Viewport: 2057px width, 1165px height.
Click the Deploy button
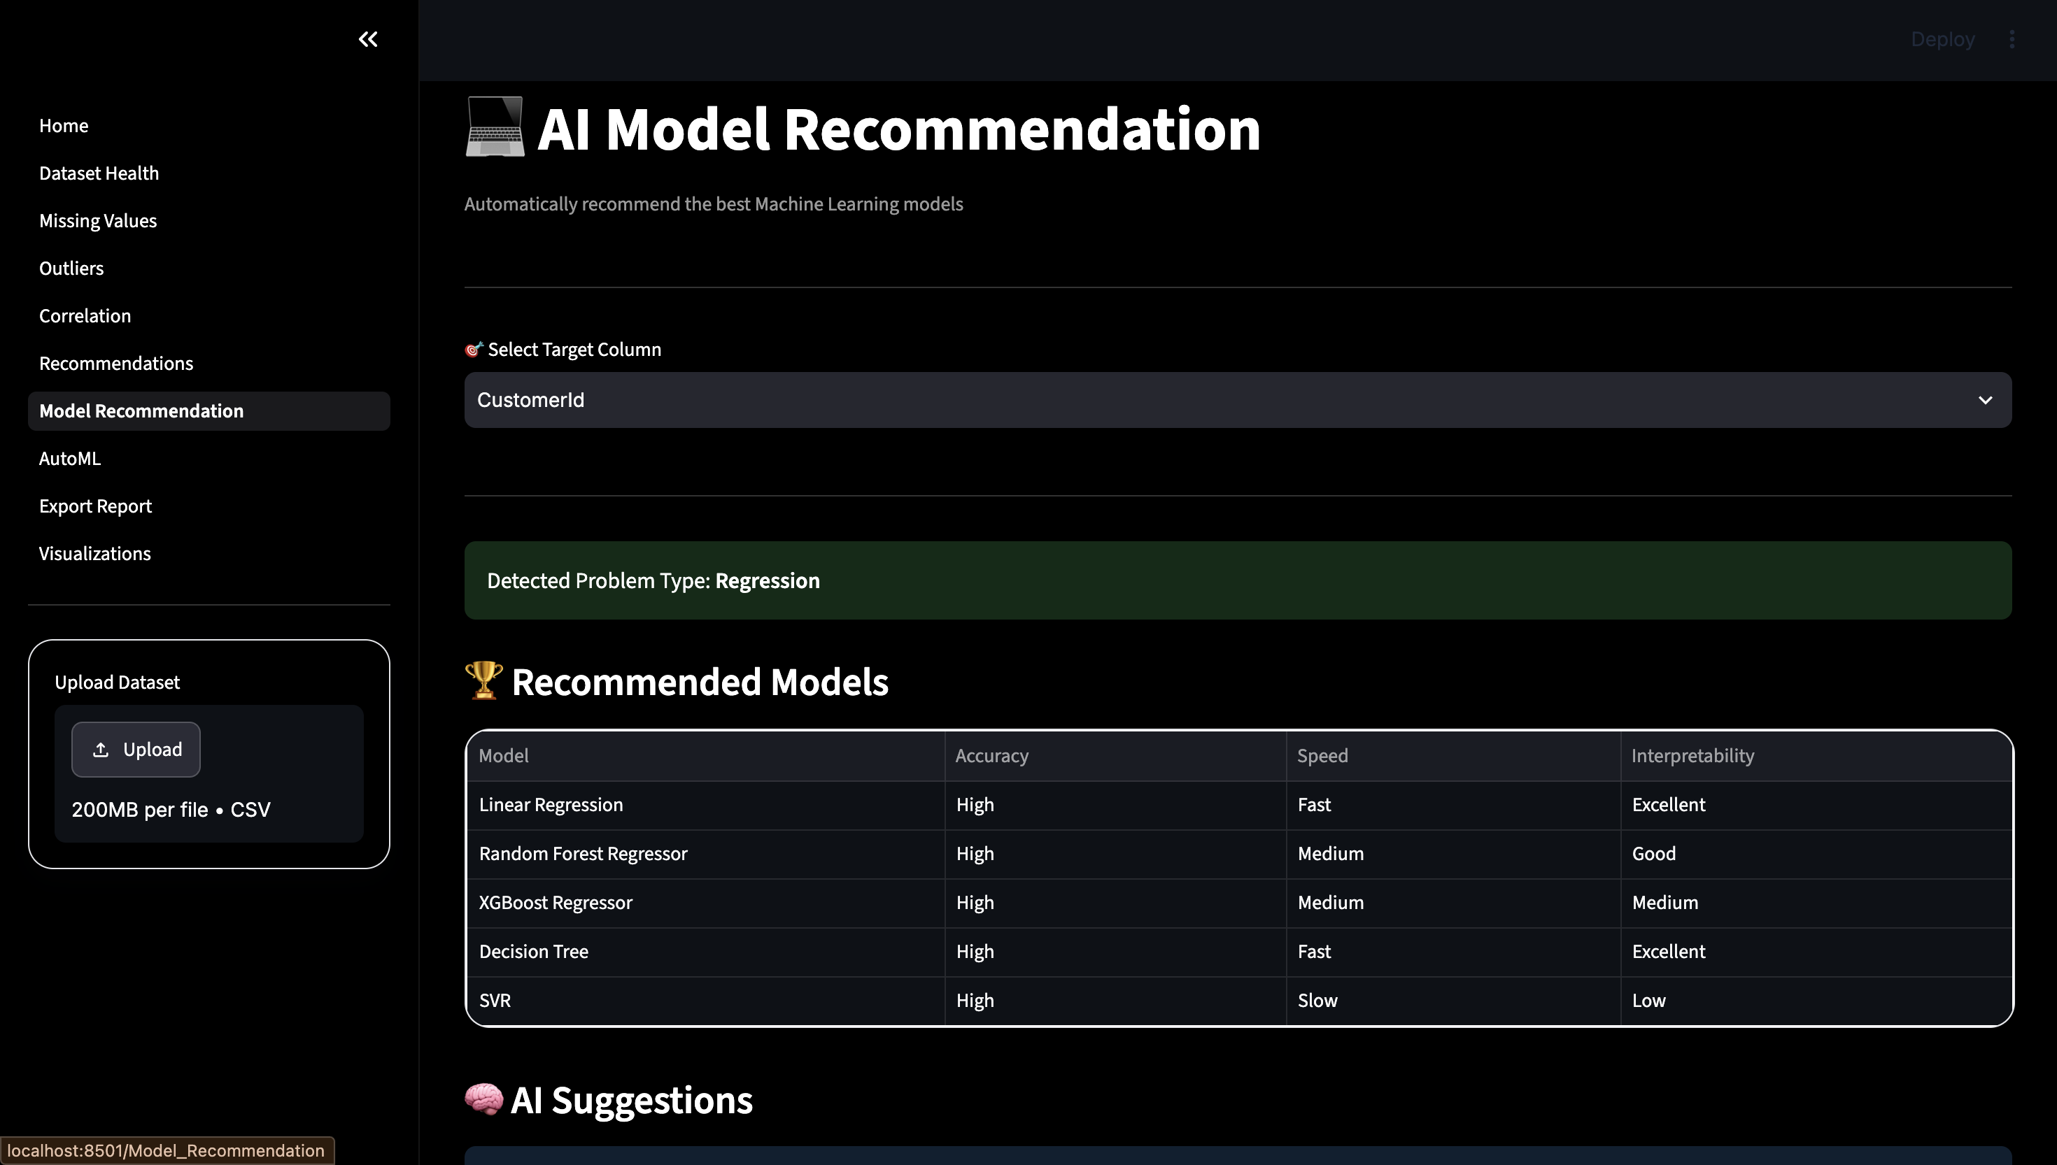tap(1942, 39)
